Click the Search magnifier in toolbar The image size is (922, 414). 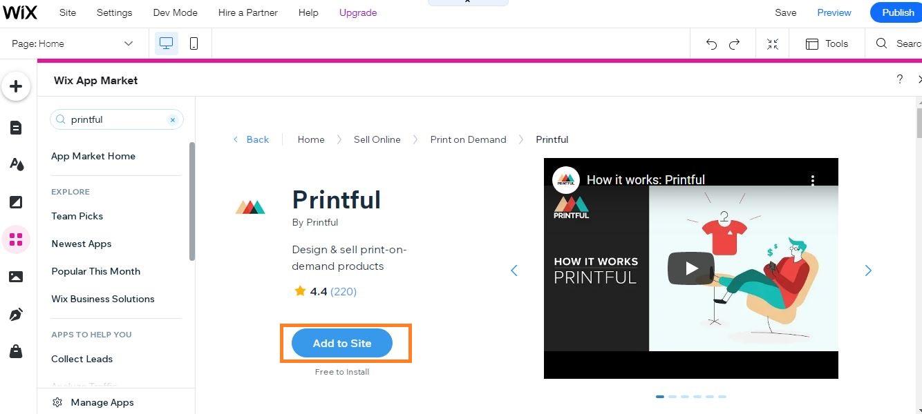881,43
